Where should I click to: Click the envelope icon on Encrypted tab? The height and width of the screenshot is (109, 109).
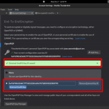pos(36,13)
